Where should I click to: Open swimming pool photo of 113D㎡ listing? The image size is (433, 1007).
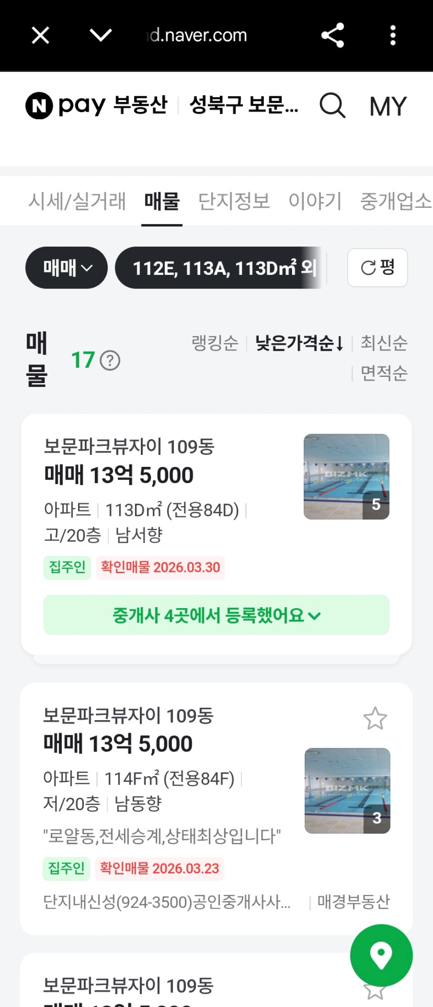pos(347,477)
